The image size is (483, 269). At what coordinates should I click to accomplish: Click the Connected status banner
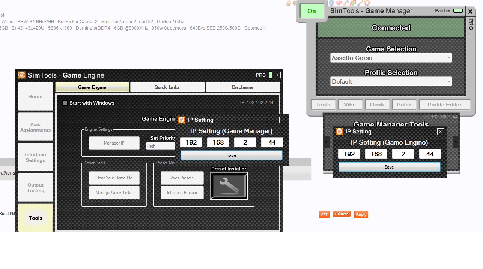click(x=391, y=28)
